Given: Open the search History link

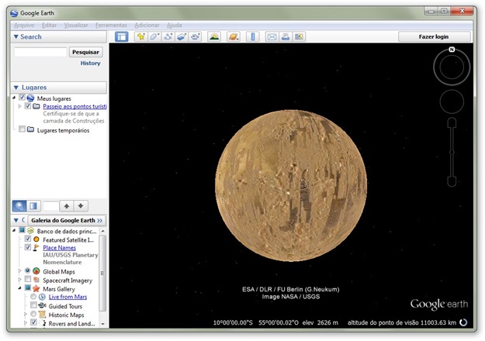Looking at the screenshot, I should point(90,63).
